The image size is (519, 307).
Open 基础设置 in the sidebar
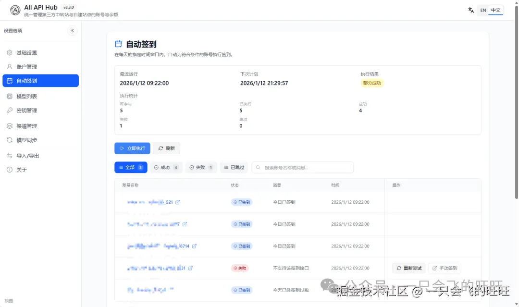[x=40, y=52]
